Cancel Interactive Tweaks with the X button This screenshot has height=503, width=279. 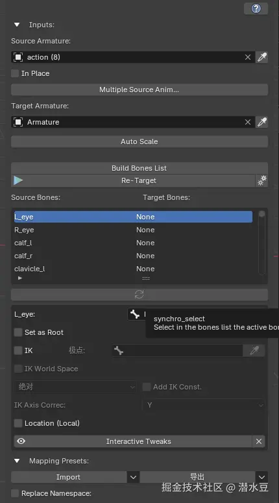coord(259,441)
